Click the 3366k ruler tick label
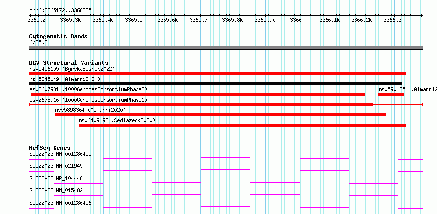 coord(297,20)
